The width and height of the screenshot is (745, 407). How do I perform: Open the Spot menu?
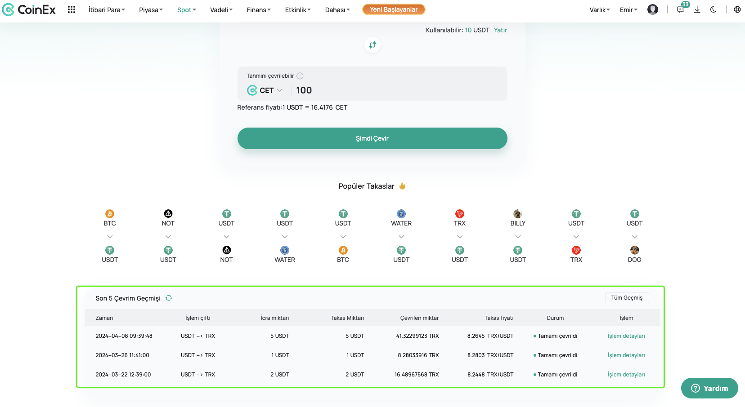186,10
